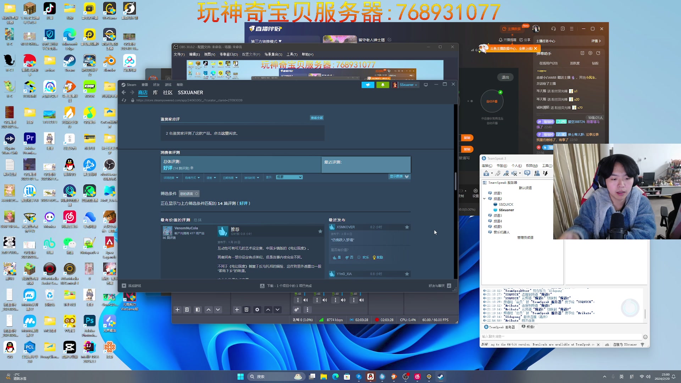This screenshot has width=681, height=383.
Task: Click danmaku assistant settings target icon
Action: pyautogui.click(x=590, y=53)
